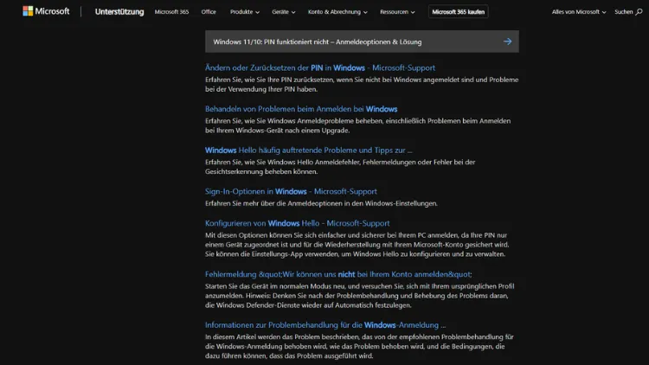Expand the Alles von Microsoft dropdown
The height and width of the screenshot is (365, 649).
click(x=579, y=12)
